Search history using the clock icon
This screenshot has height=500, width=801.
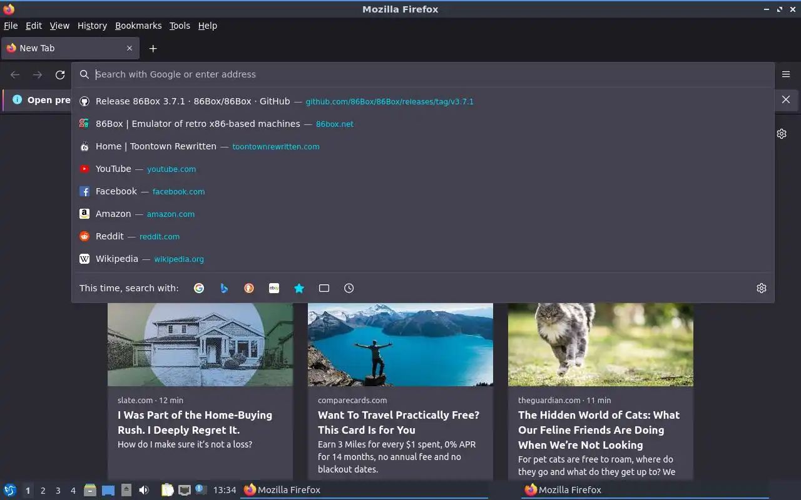(349, 288)
